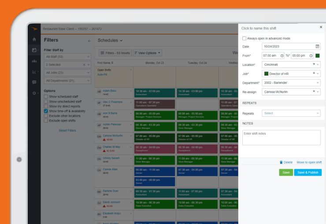Screen dimensions: 326x224
Task: Click Connie Allen avatar CA
Action: pos(99,170)
